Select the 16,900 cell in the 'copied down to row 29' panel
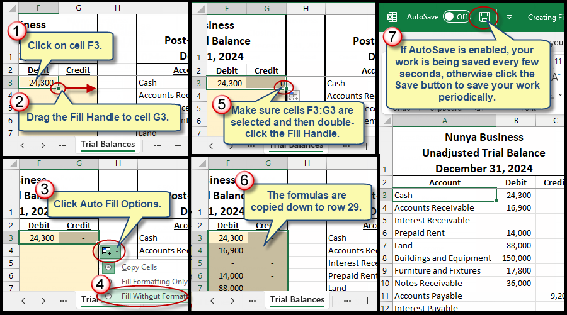Image resolution: width=567 pixels, height=315 pixels. tap(228, 251)
